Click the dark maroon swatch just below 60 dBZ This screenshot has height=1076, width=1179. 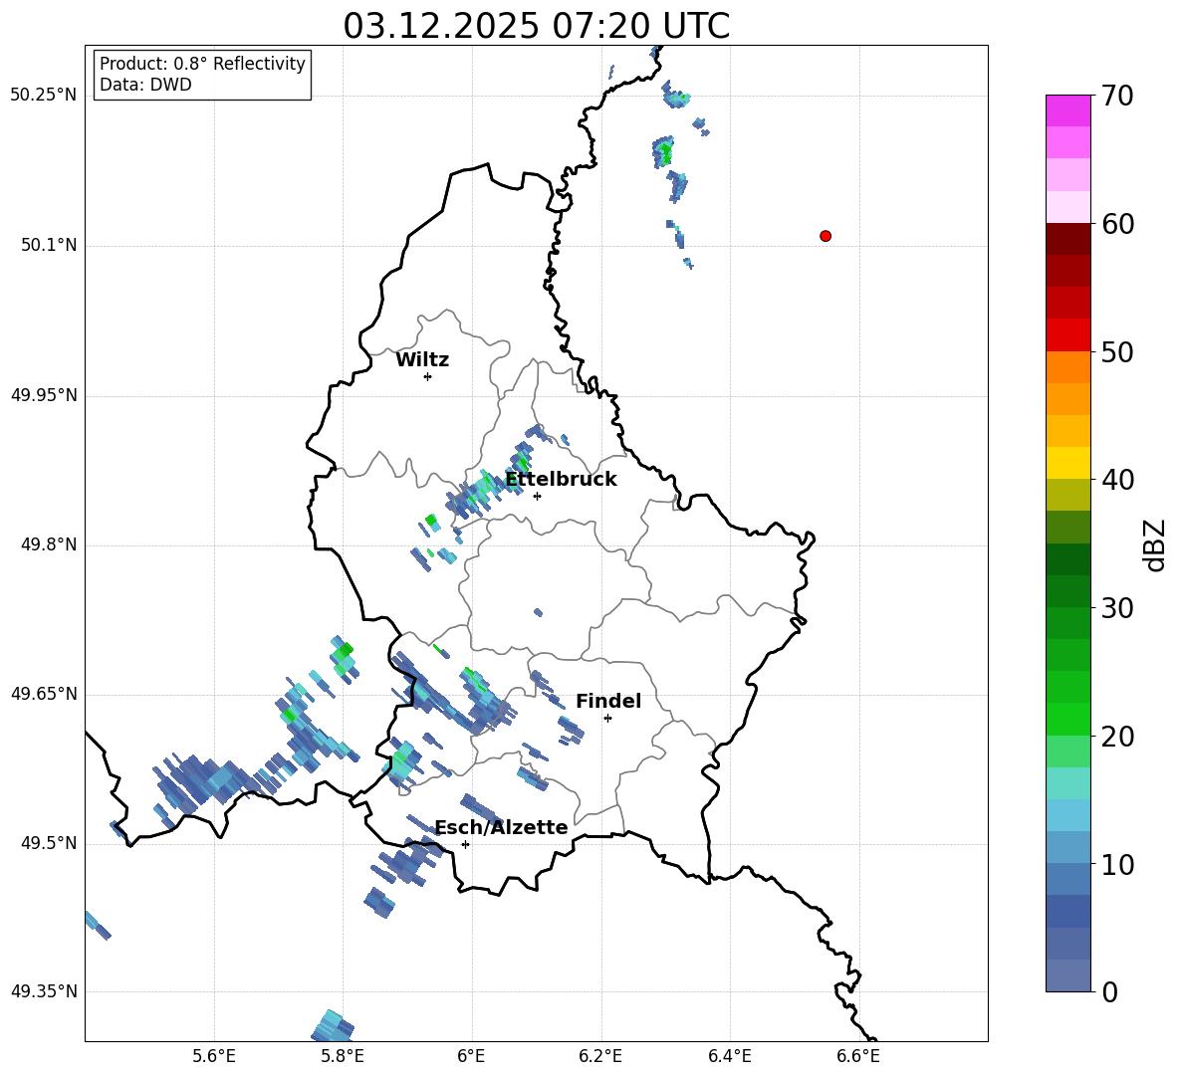1068,239
